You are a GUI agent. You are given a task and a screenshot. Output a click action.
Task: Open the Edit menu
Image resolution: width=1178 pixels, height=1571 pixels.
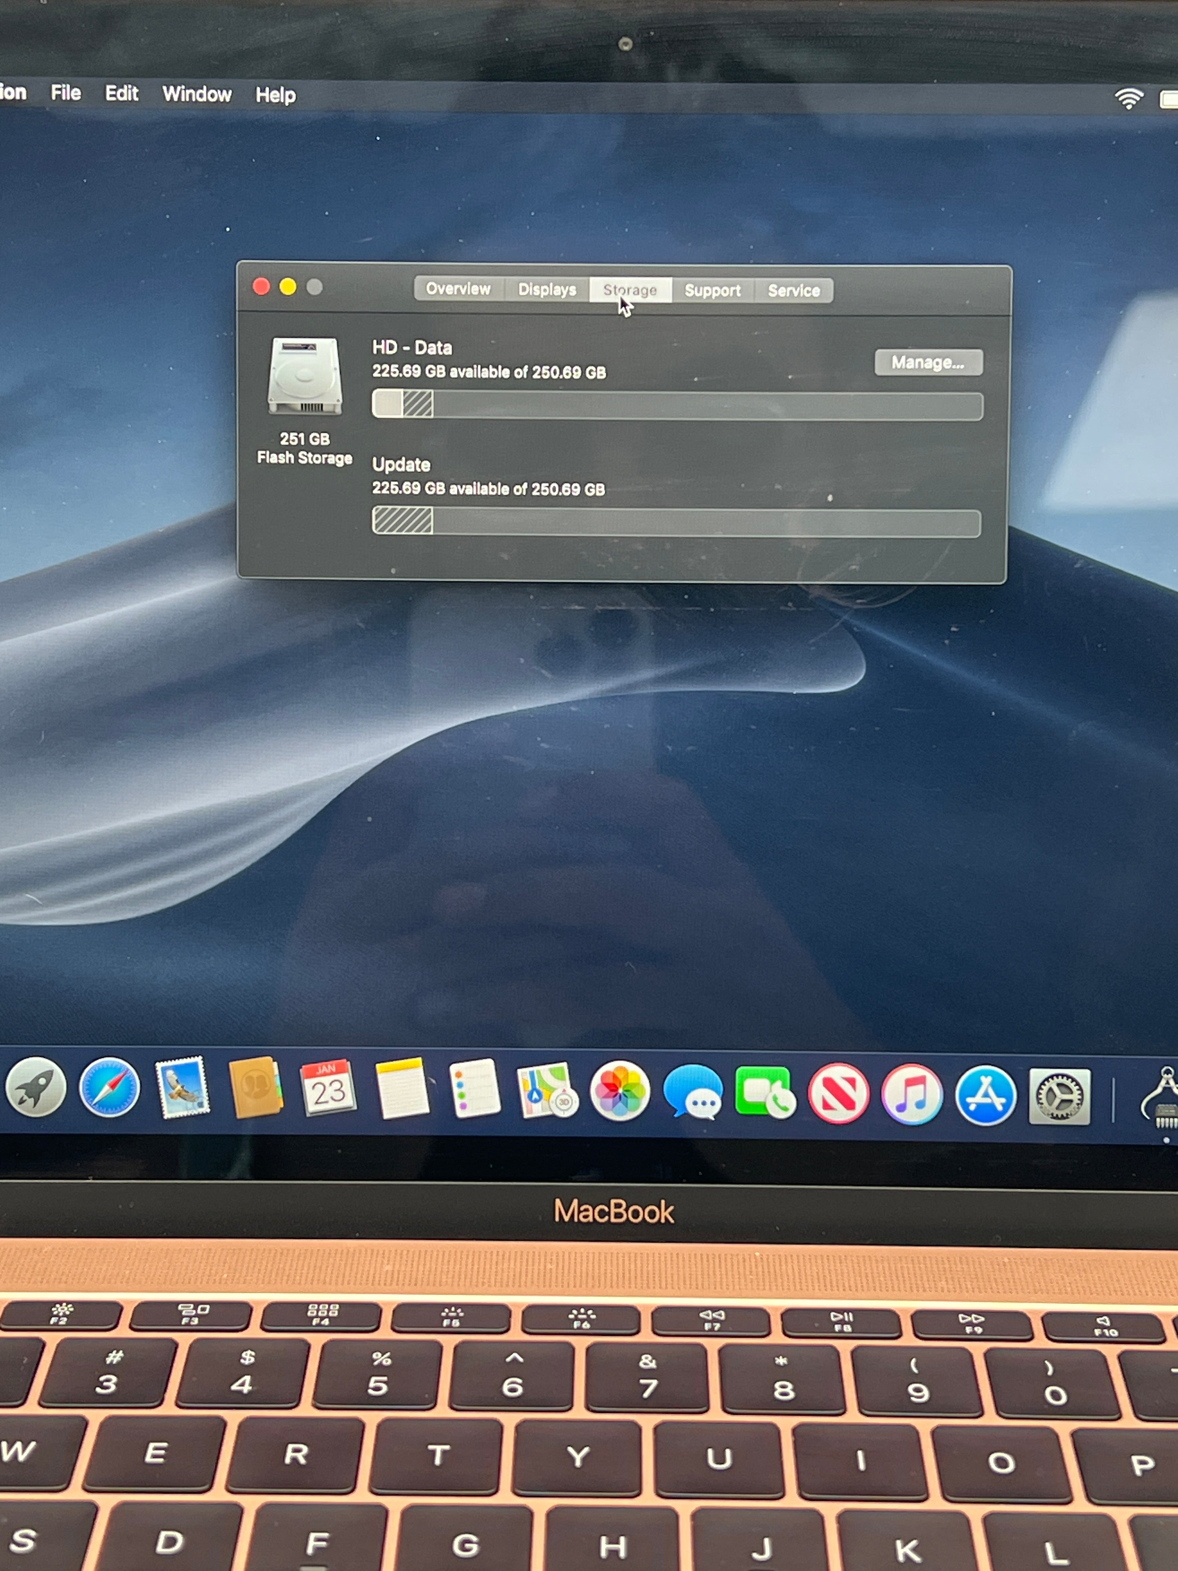[x=122, y=94]
